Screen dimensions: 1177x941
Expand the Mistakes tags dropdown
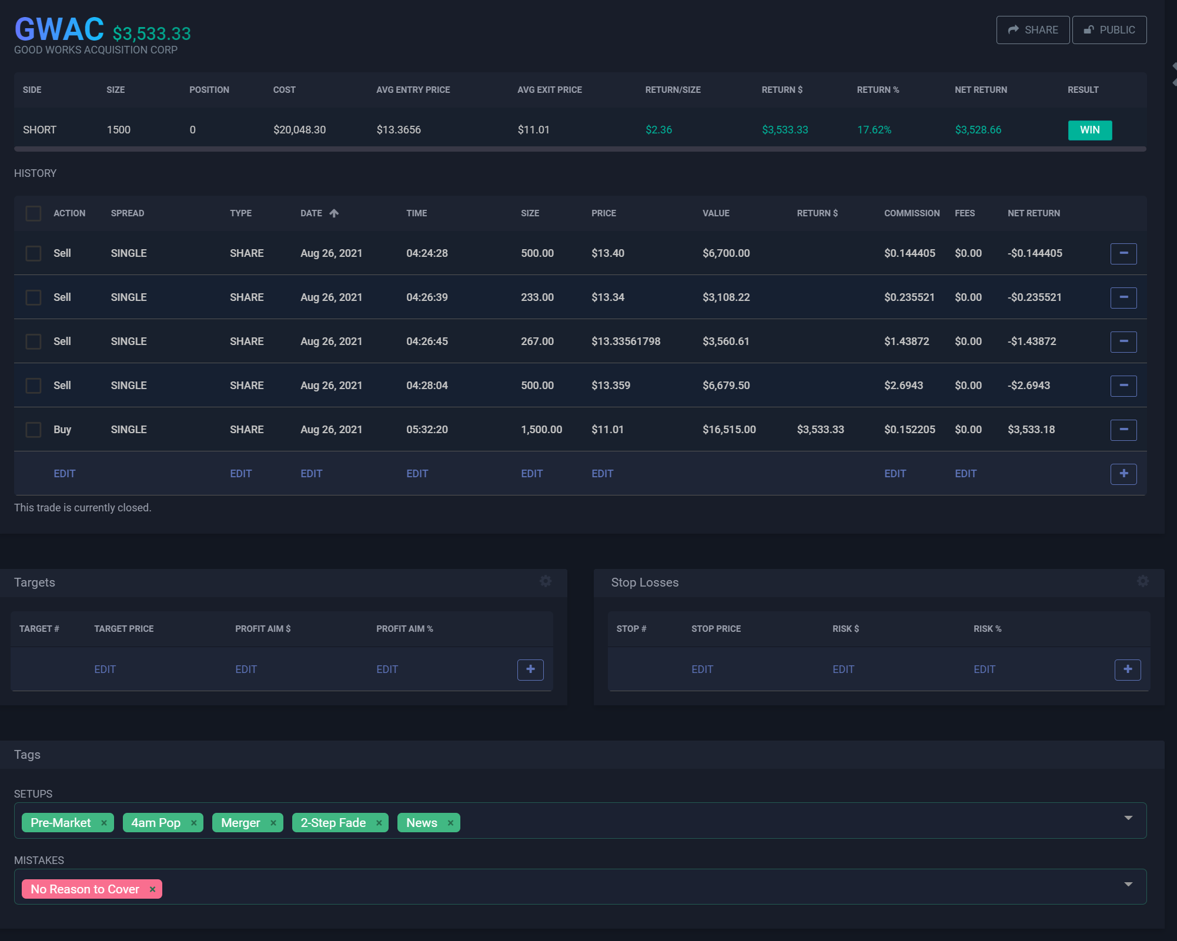[x=1128, y=885]
